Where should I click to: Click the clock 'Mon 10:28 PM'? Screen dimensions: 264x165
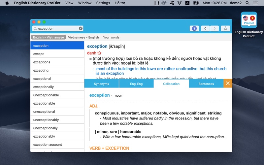214,3
